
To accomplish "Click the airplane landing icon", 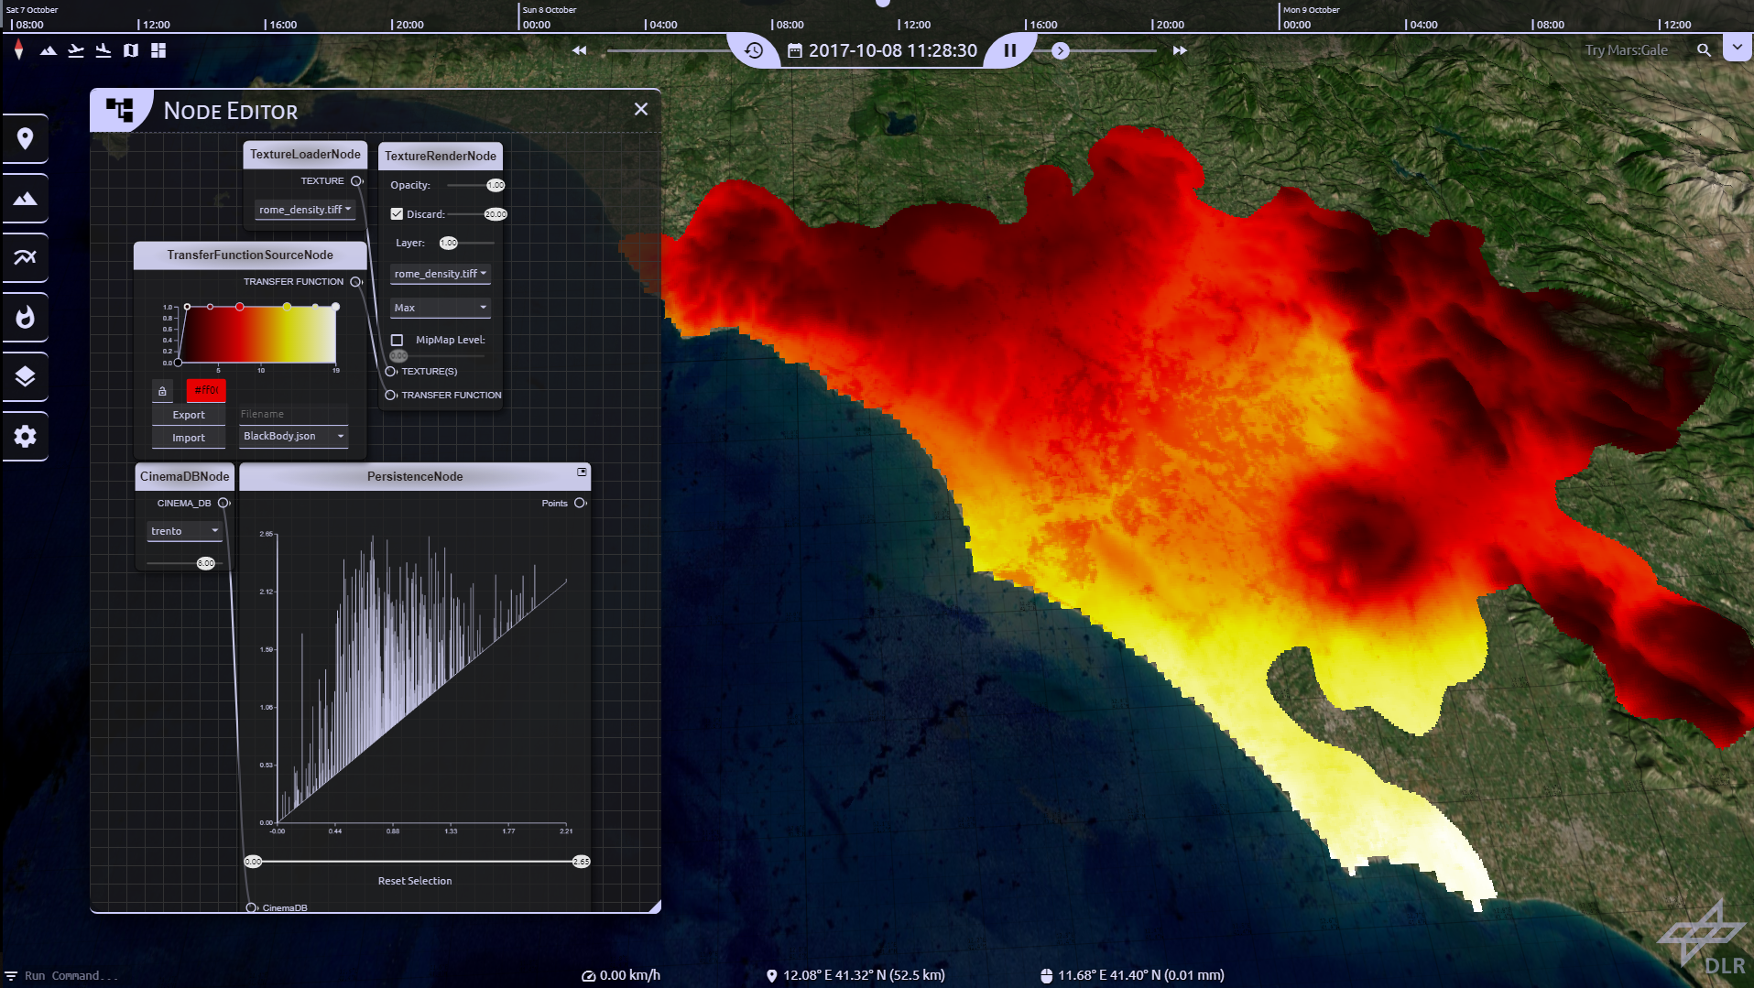I will click(103, 50).
